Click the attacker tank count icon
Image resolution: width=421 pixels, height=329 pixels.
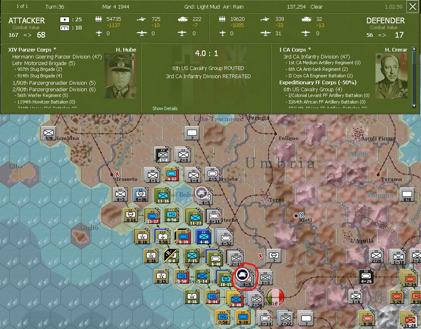tap(183, 19)
